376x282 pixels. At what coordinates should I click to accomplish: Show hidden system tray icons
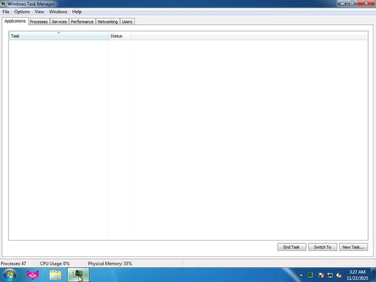pos(301,275)
